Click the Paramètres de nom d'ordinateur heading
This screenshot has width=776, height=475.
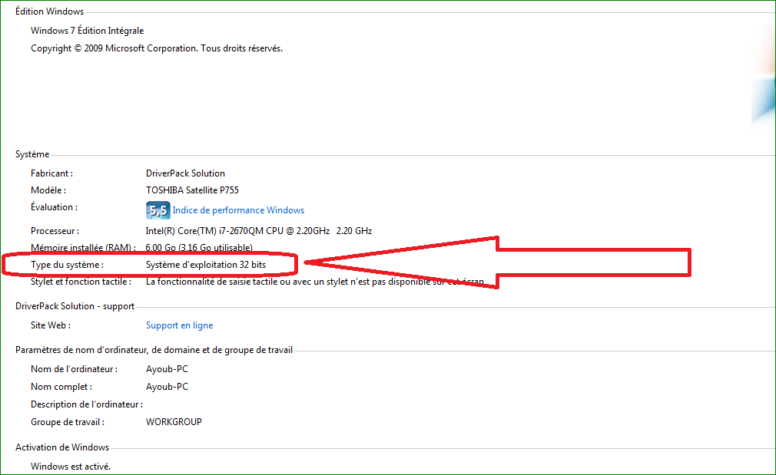click(154, 350)
